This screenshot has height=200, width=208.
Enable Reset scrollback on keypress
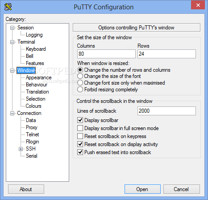coord(80,136)
